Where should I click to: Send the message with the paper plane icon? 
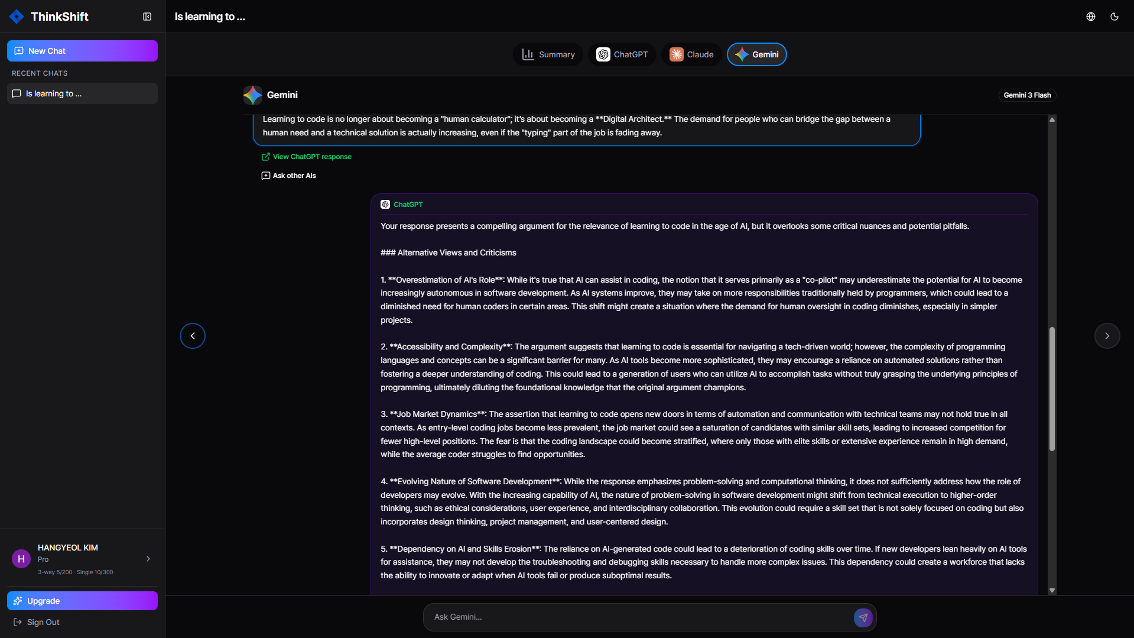coord(863,617)
